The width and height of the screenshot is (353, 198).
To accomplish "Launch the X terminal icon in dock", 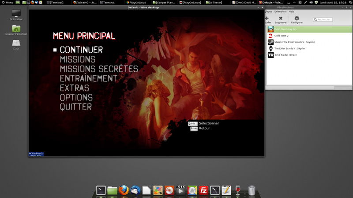I will click(215, 191).
